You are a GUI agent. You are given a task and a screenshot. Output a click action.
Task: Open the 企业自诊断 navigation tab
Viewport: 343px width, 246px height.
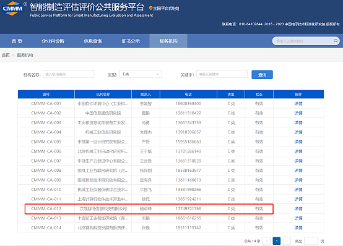[53, 41]
